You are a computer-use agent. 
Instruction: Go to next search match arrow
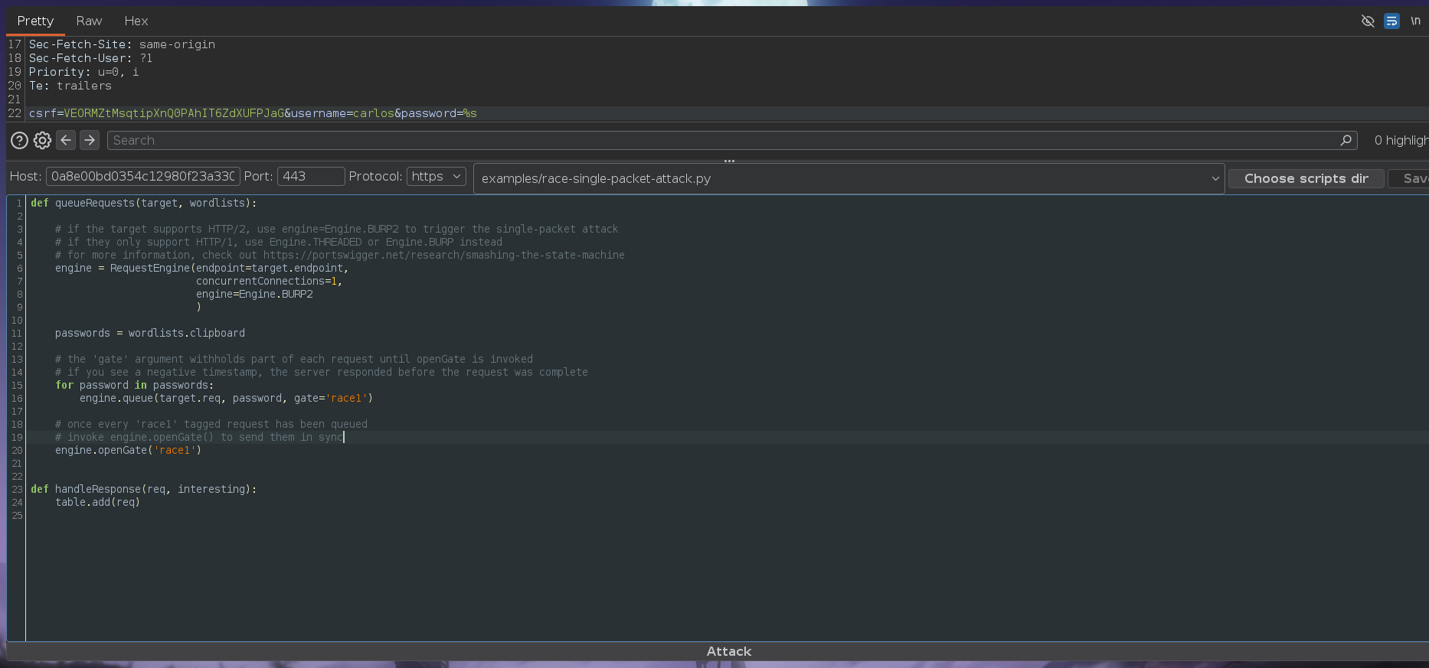pyautogui.click(x=90, y=140)
